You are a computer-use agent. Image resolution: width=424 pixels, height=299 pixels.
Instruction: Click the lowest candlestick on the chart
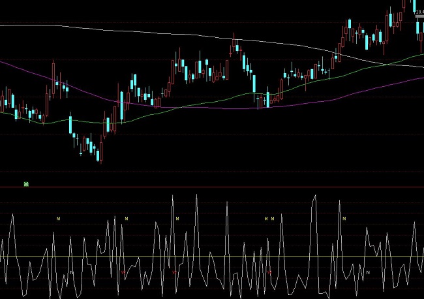[x=100, y=154]
